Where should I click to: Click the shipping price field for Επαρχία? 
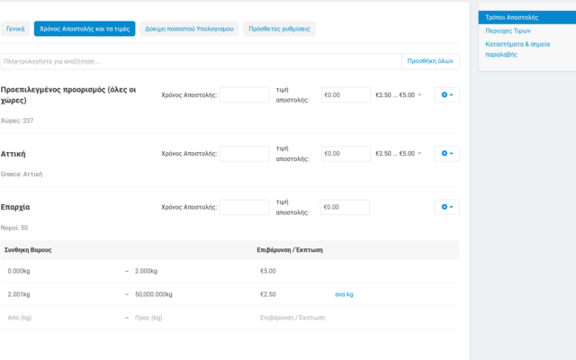point(346,207)
